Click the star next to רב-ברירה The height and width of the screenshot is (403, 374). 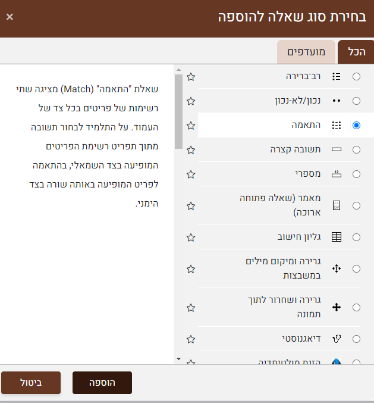(x=191, y=77)
